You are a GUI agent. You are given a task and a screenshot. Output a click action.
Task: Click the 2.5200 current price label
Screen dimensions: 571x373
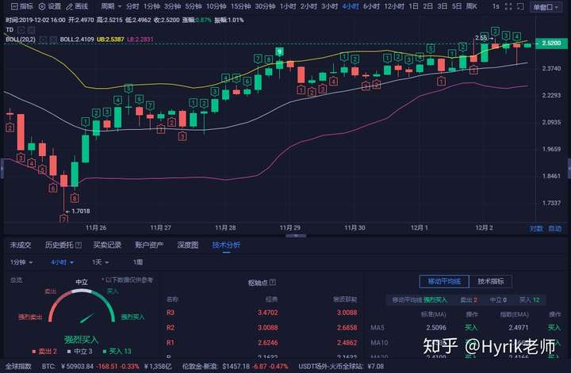tap(551, 44)
